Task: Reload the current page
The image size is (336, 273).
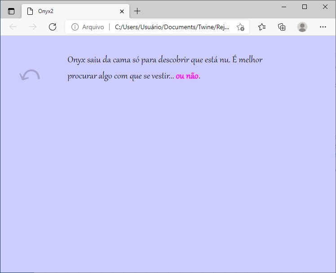Action: tap(53, 27)
